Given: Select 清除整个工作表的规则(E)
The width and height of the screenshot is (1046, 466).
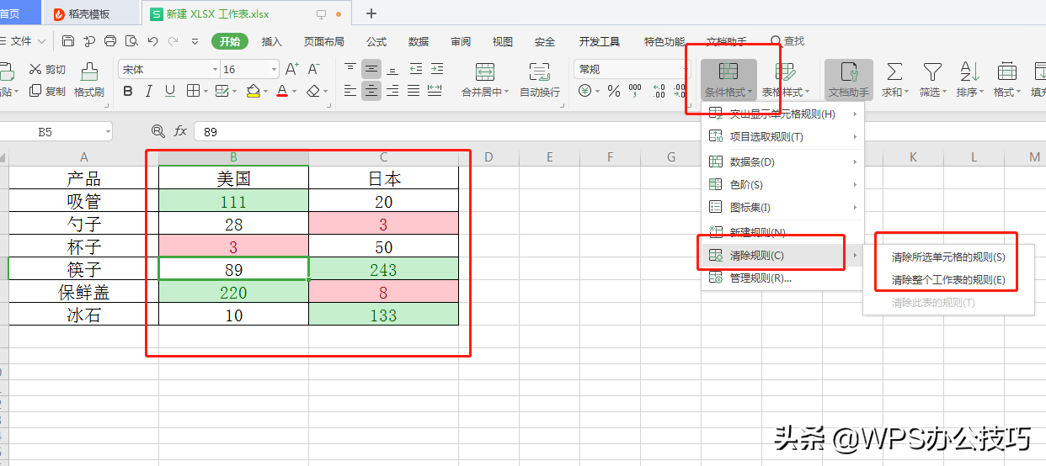Looking at the screenshot, I should (948, 280).
